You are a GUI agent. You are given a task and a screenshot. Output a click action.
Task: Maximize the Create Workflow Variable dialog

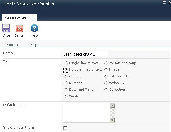pos(165,2)
